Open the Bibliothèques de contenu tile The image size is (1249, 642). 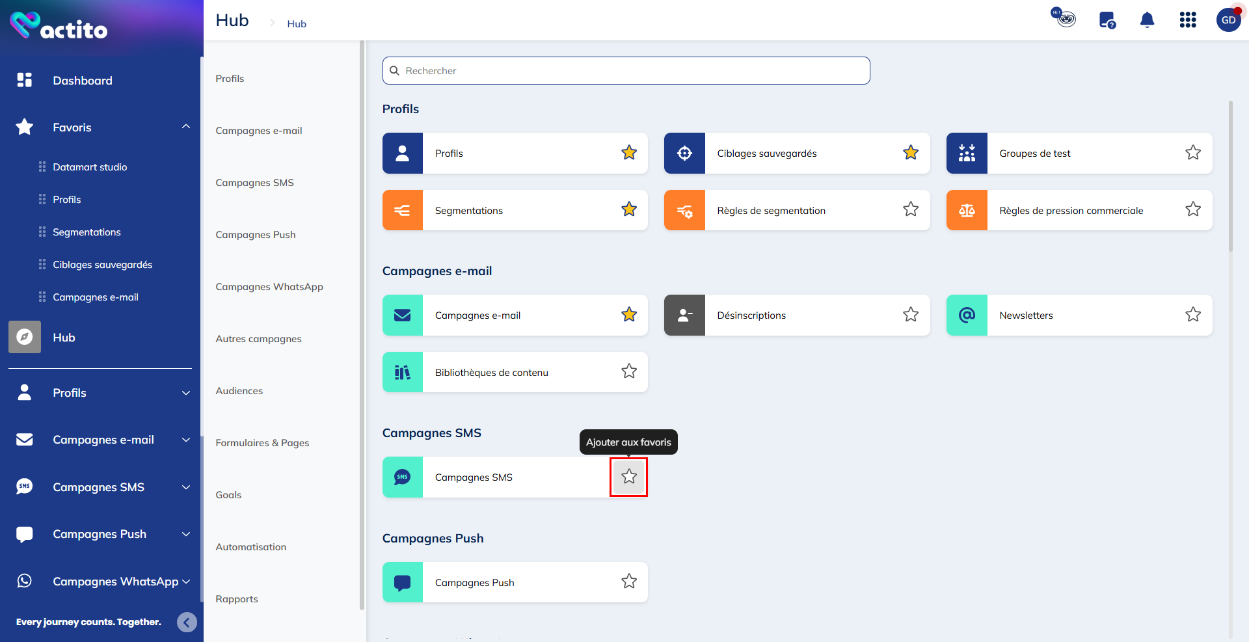[x=491, y=373]
